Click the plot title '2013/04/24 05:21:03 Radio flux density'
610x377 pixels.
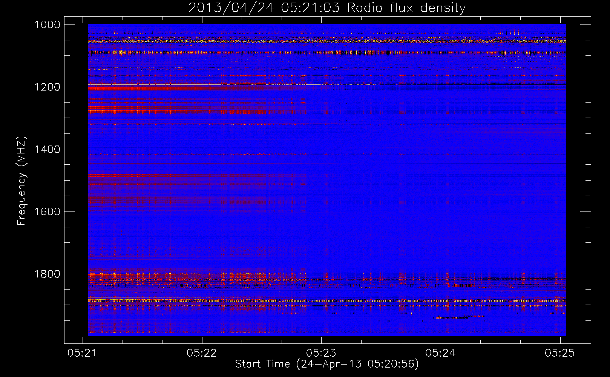coord(327,8)
